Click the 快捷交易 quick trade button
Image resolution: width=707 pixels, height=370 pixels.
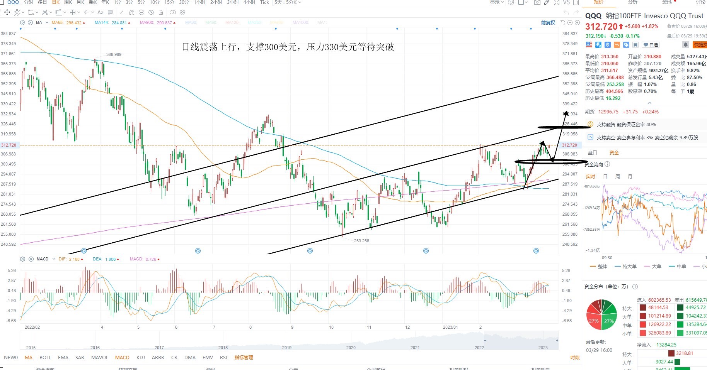[x=700, y=45]
